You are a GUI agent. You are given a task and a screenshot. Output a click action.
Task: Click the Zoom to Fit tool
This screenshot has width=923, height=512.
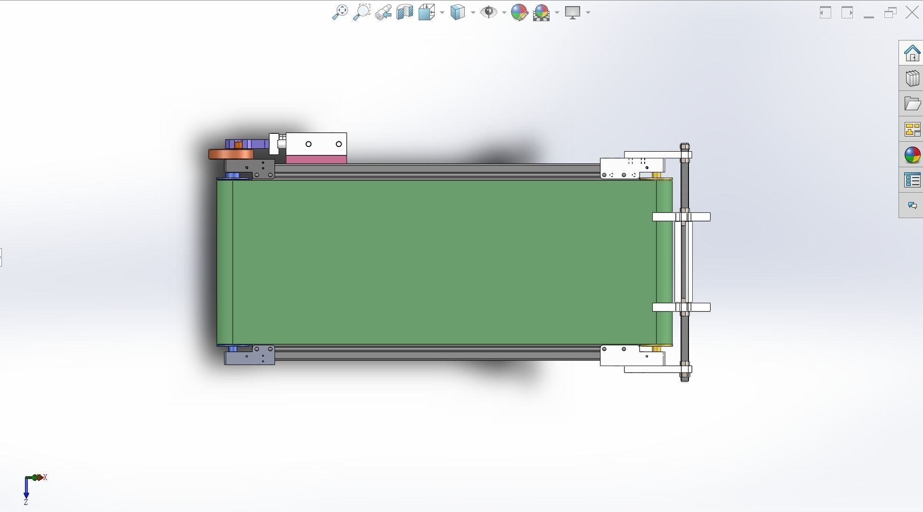pyautogui.click(x=340, y=12)
